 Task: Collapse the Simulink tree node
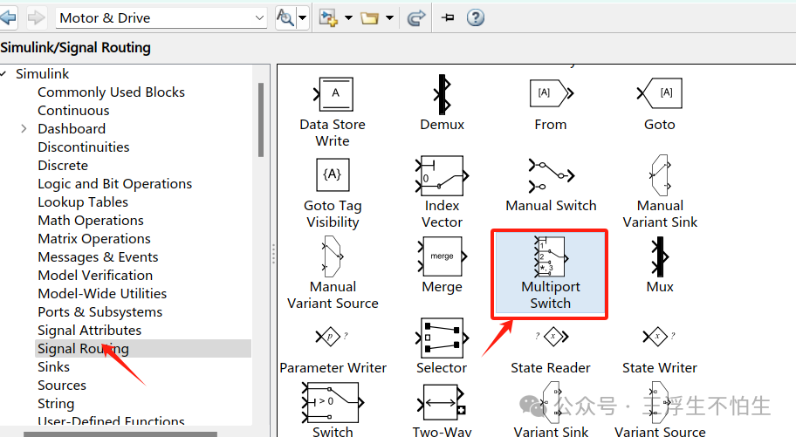point(3,74)
